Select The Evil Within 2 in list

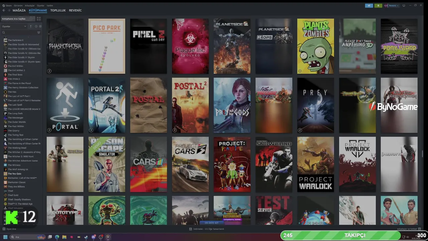pyautogui.click(x=16, y=70)
